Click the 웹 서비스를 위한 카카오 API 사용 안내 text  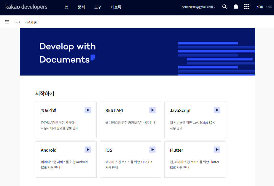coord(130,123)
